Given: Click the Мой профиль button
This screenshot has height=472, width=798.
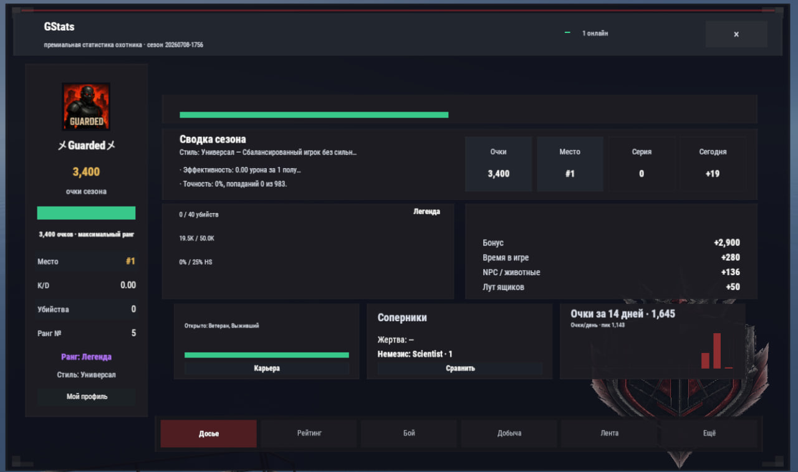Looking at the screenshot, I should click(x=87, y=397).
